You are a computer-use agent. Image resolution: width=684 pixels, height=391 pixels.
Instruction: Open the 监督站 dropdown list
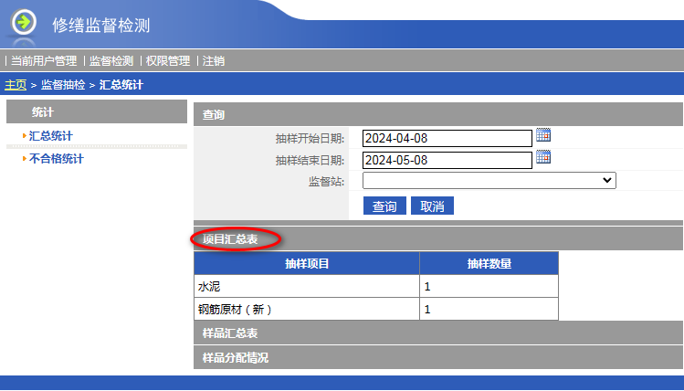point(489,181)
